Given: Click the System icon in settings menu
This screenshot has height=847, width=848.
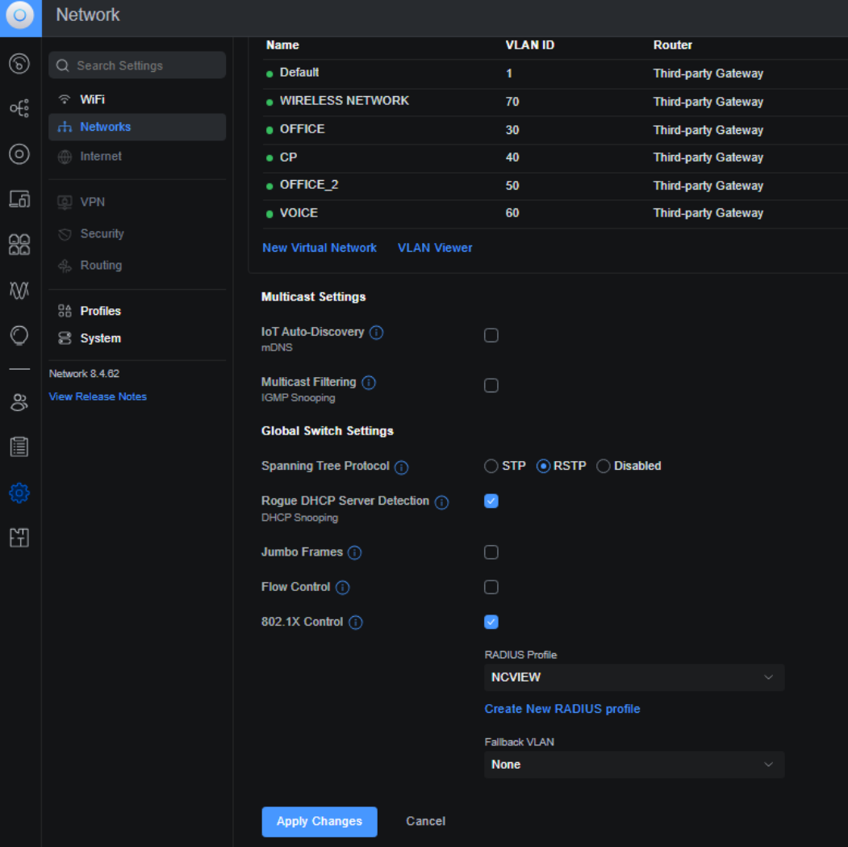Looking at the screenshot, I should tap(65, 338).
